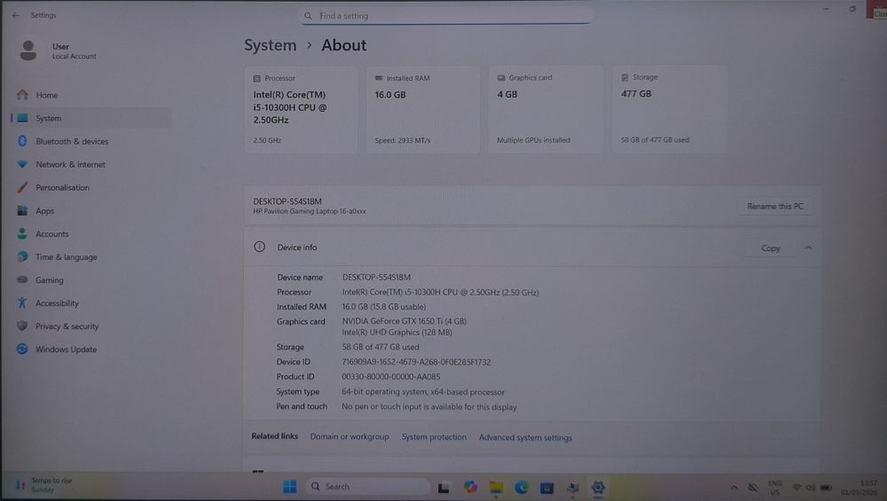Open Task View on the taskbar

coord(444,488)
